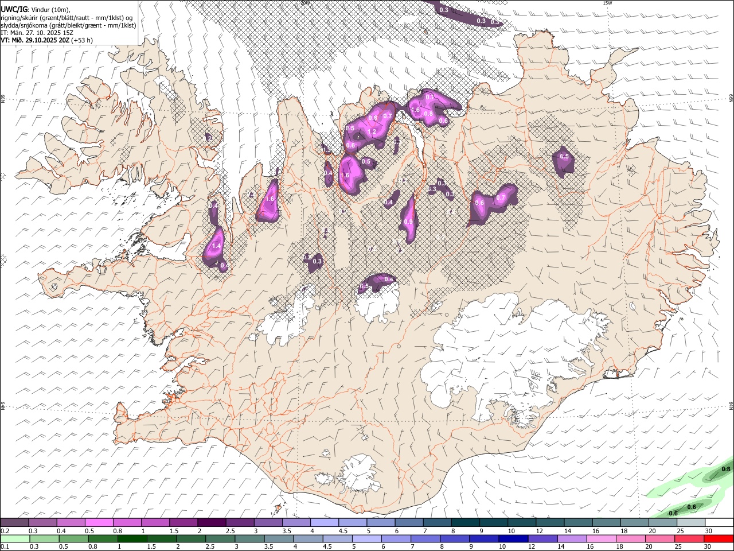Pick bottom-row legend swatch between 10 and 12
The width and height of the screenshot is (734, 551).
pos(514,539)
